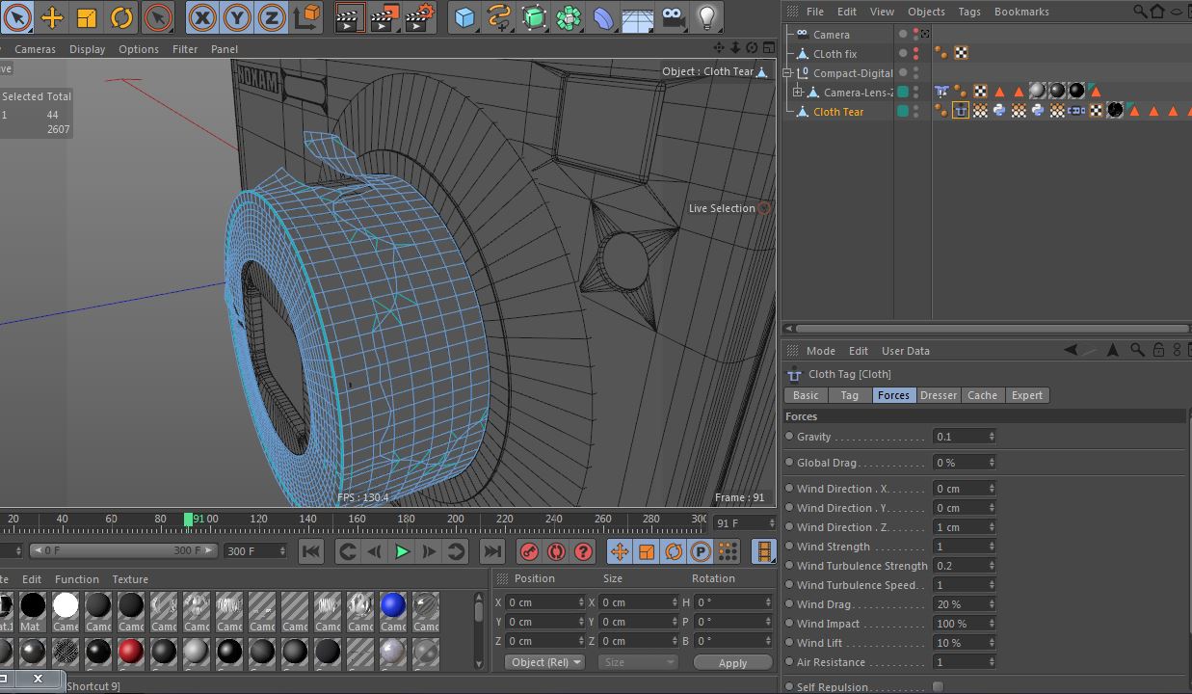
Task: Select the Scale tool
Action: click(x=87, y=16)
